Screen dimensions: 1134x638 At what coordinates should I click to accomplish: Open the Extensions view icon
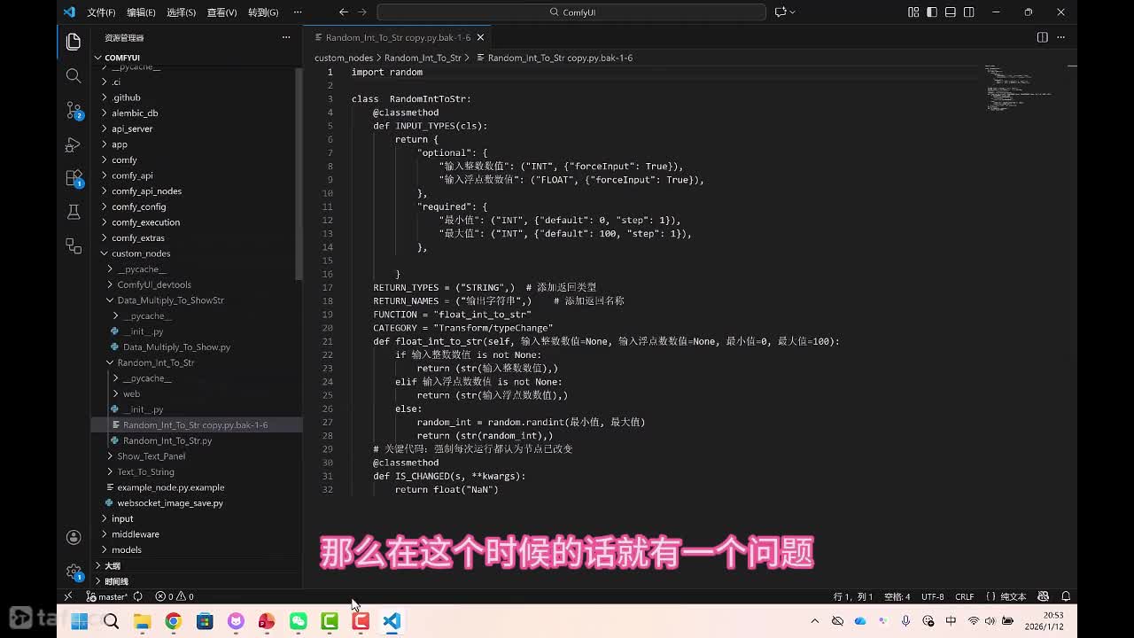tap(74, 177)
